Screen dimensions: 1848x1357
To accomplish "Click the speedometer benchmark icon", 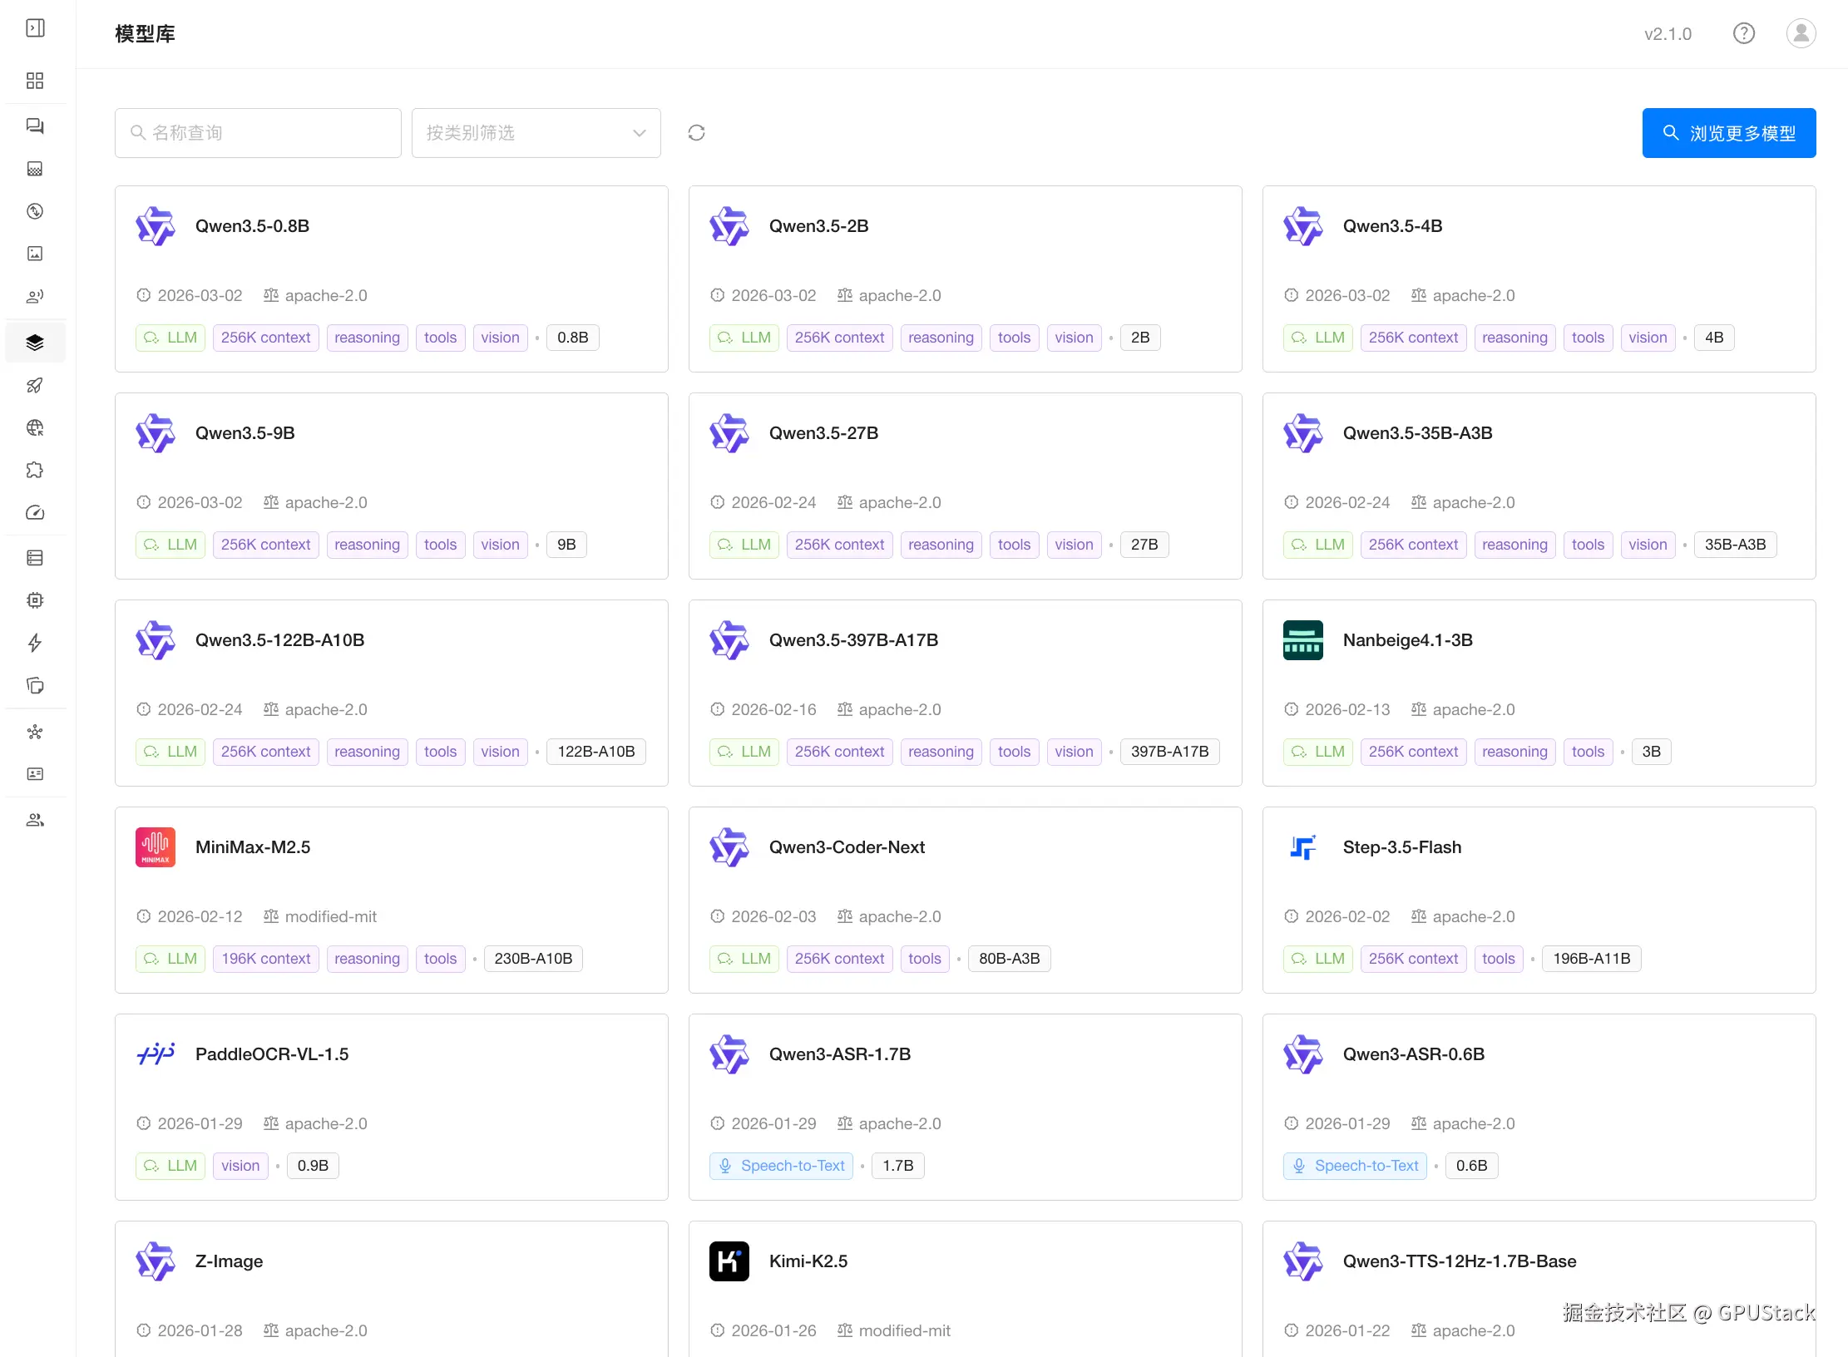I will (x=35, y=512).
